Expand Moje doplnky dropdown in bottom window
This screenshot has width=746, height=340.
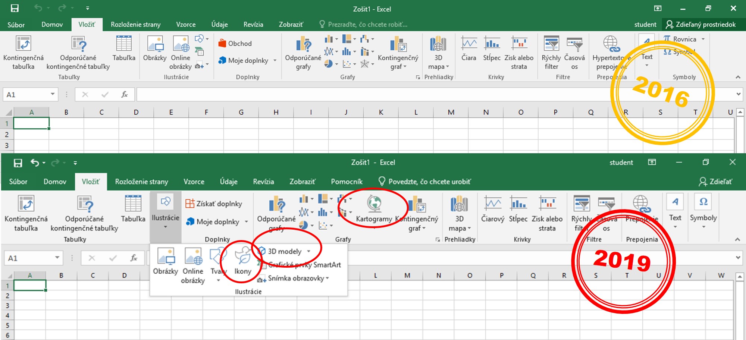[x=246, y=221]
